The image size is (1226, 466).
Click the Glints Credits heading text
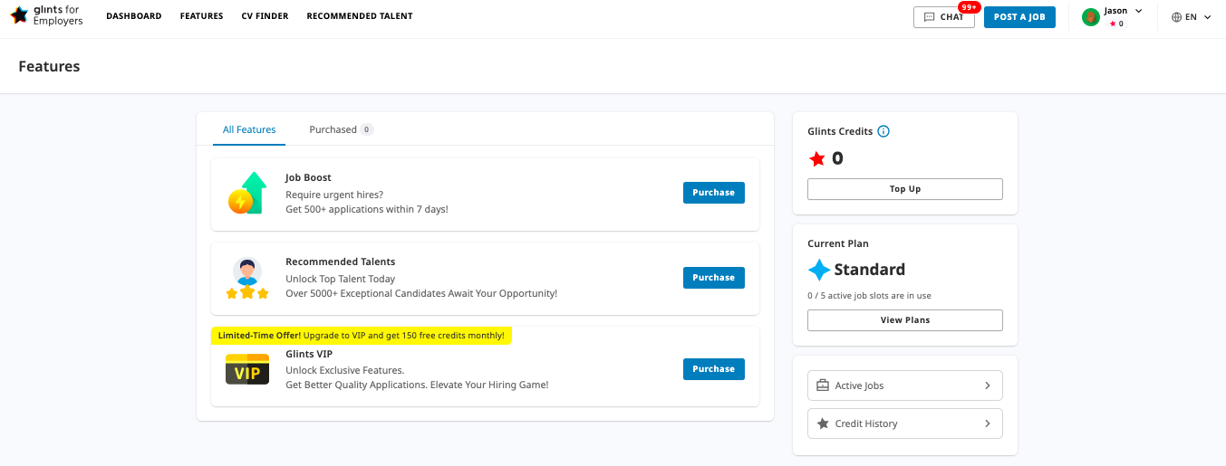pyautogui.click(x=840, y=131)
